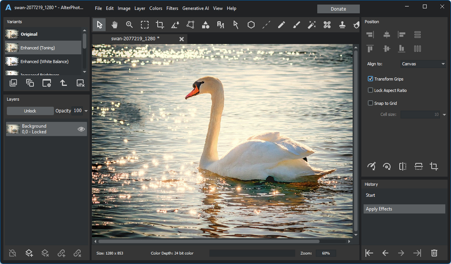Choose the Text tool
451x264 pixels.
pyautogui.click(x=221, y=25)
